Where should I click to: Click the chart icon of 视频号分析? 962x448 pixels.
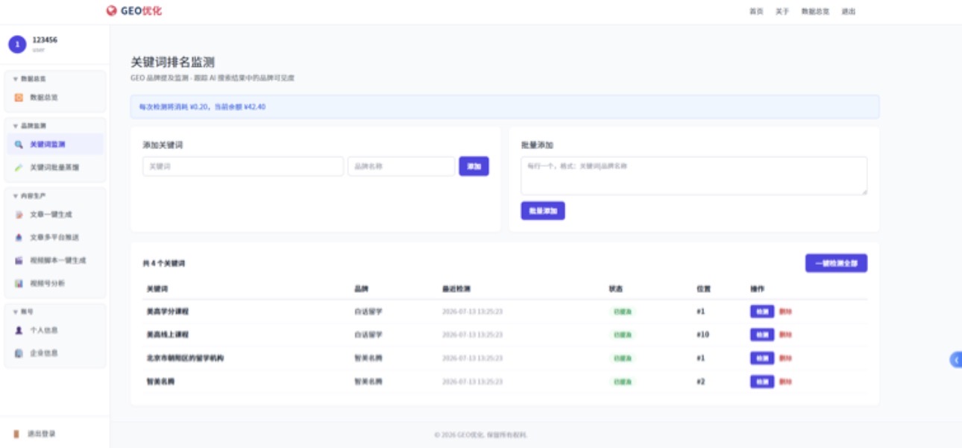point(19,284)
